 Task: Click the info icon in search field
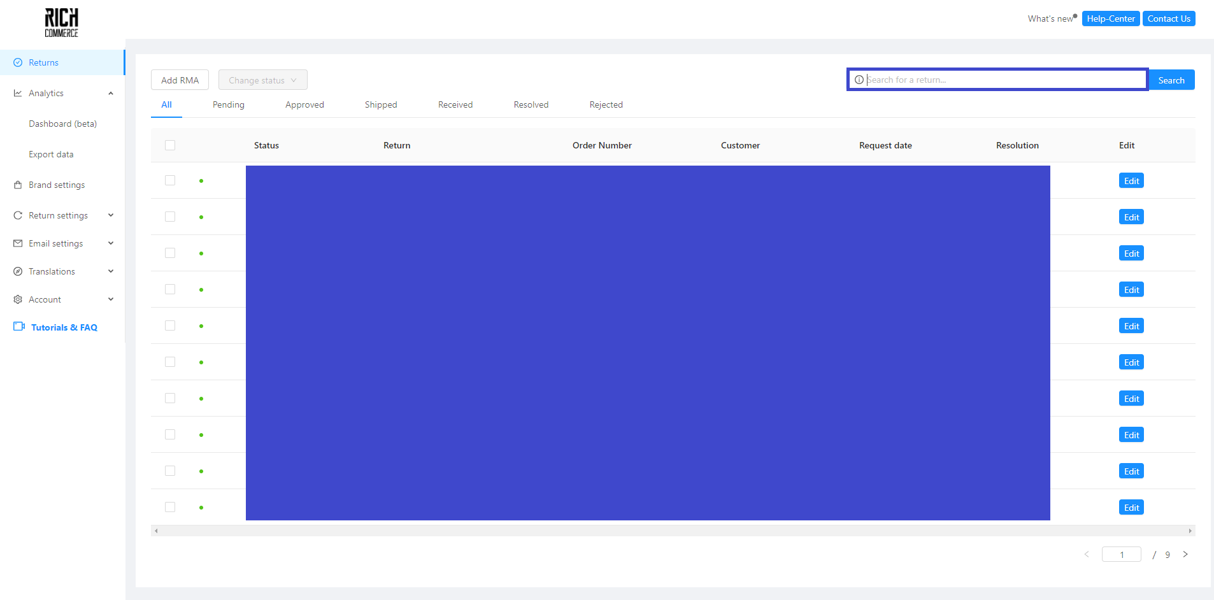tap(859, 80)
